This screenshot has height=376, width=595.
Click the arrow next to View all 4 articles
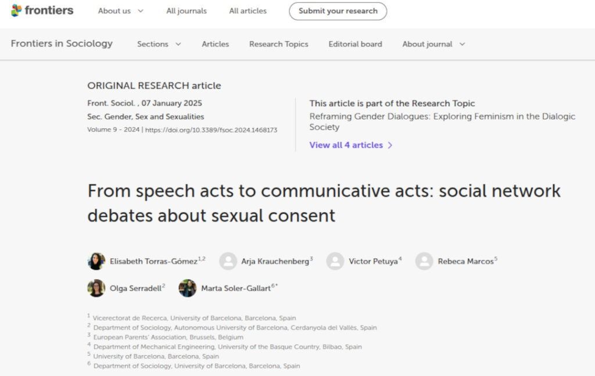389,145
